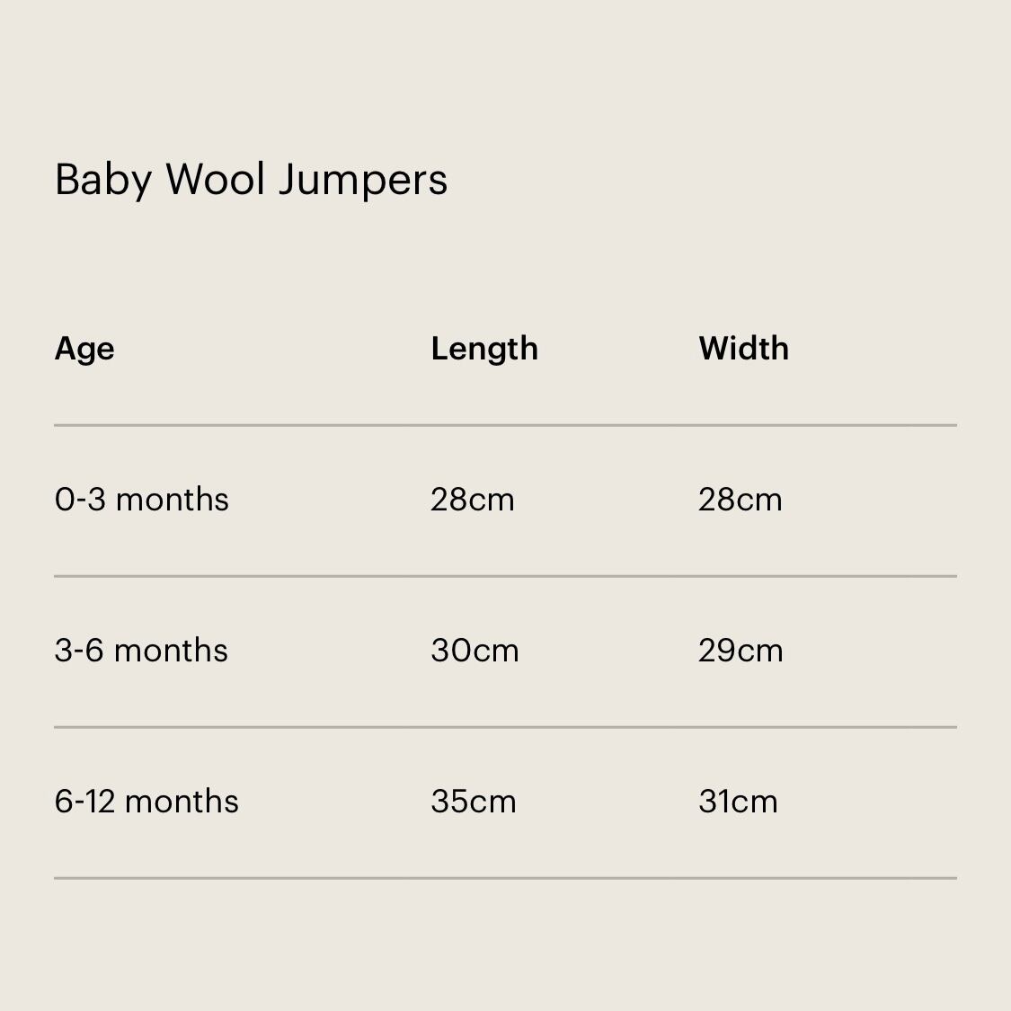Click the word 'Jumpers' in the title
The image size is (1011, 1011).
click(x=362, y=180)
